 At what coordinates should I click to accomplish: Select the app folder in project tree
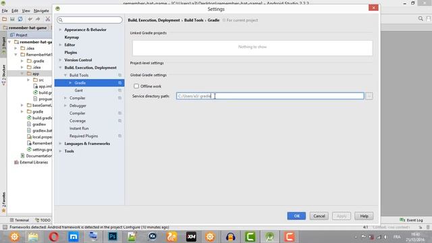coord(36,74)
